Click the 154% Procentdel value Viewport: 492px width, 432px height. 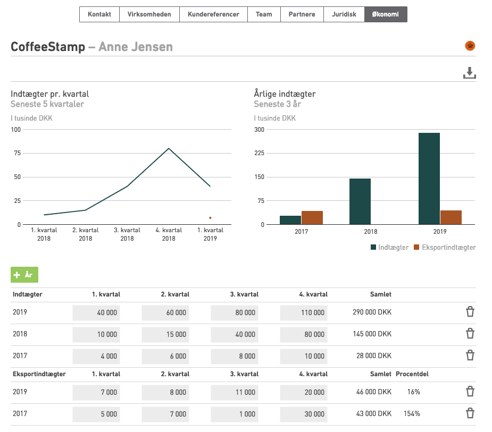pos(412,414)
